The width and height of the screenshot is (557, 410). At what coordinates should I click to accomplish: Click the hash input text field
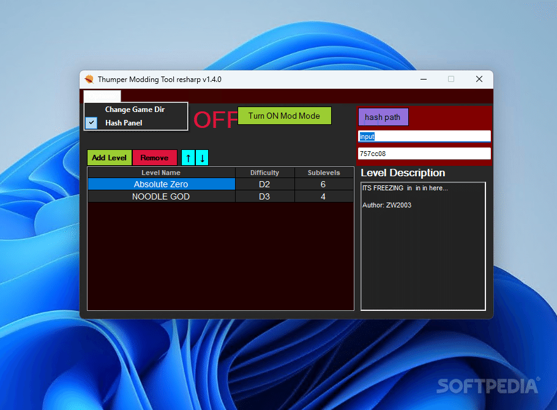[424, 136]
